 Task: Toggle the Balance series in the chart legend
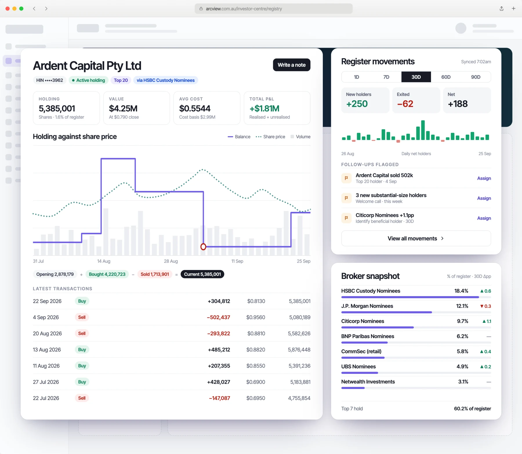(239, 137)
